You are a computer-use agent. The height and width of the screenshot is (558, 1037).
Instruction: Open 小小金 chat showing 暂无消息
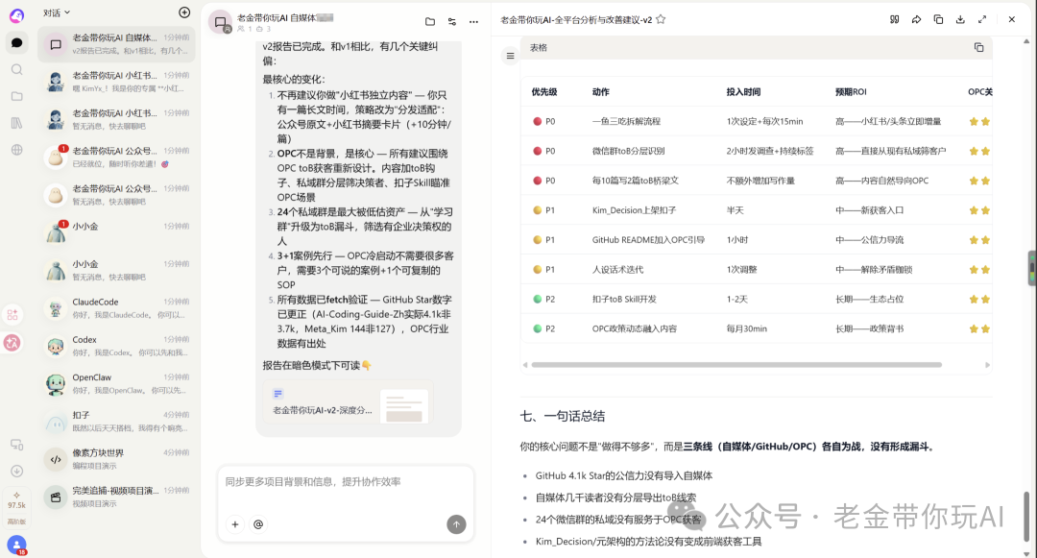(x=116, y=270)
